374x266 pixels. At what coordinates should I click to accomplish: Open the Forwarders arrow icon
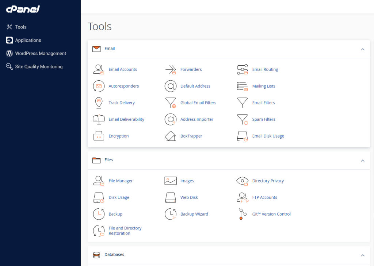click(x=171, y=69)
